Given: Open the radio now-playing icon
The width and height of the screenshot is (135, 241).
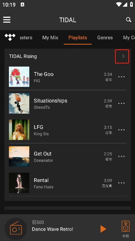Looking at the screenshot, I should [16, 229].
